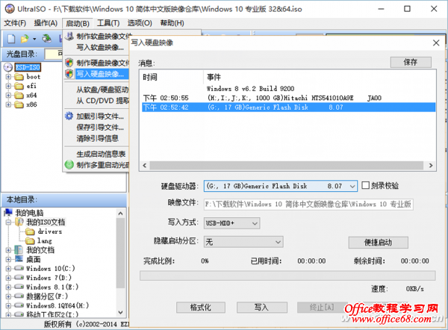Click the gear icon beside 加载引导文件
This screenshot has width=448, height=330.
click(69, 116)
